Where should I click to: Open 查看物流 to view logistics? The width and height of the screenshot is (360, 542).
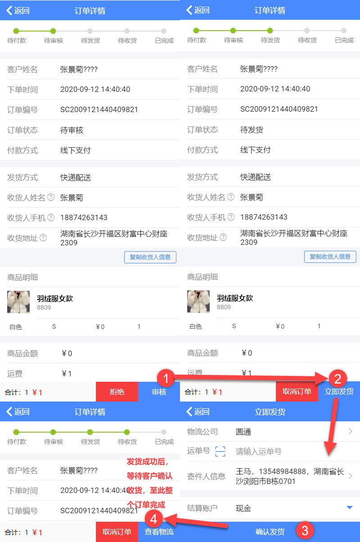coord(159,532)
